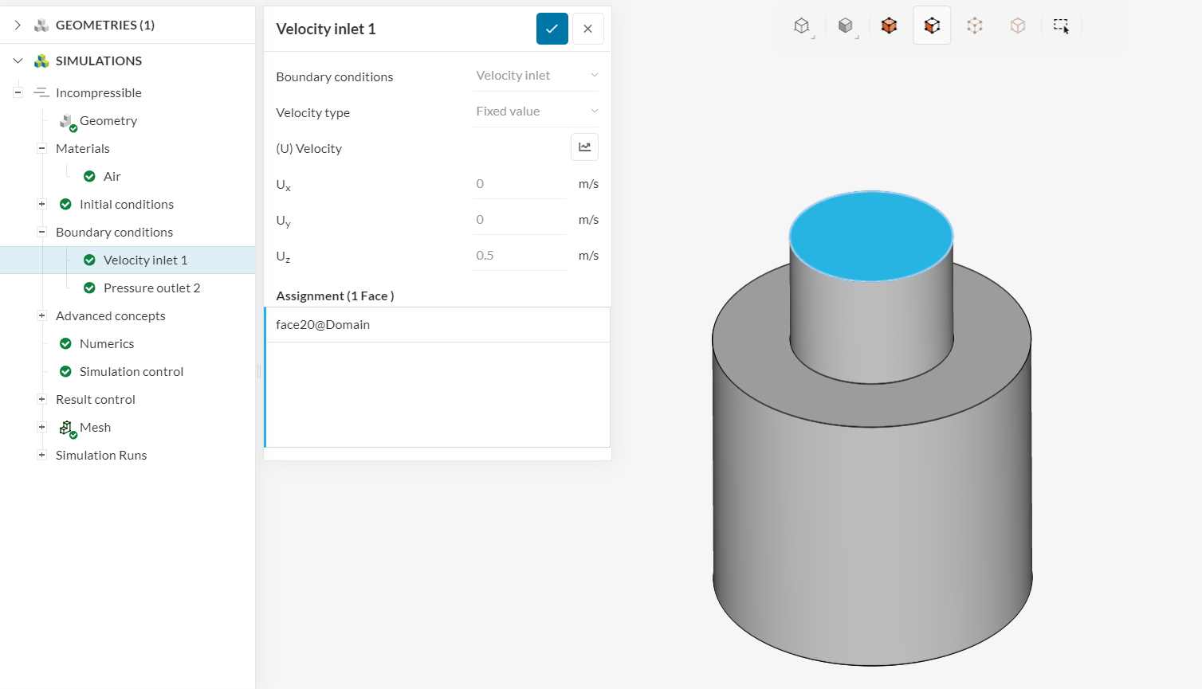Screen dimensions: 1202x689
Task: Click the blue highlighted inlet face on model
Action: click(870, 236)
